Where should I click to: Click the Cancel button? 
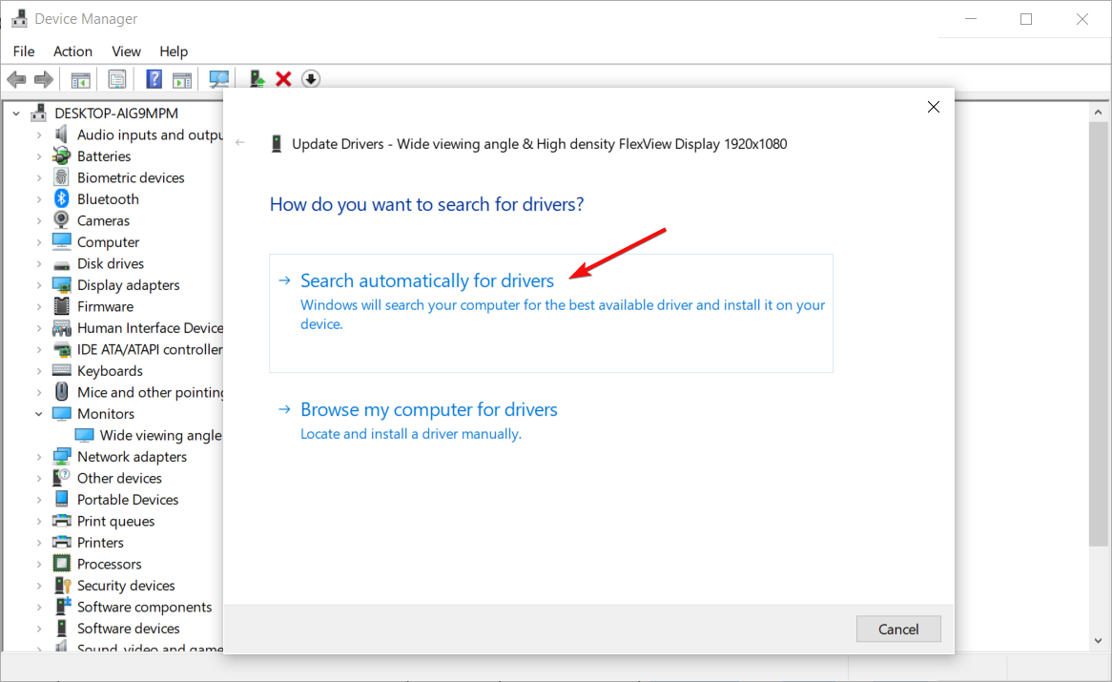(897, 629)
